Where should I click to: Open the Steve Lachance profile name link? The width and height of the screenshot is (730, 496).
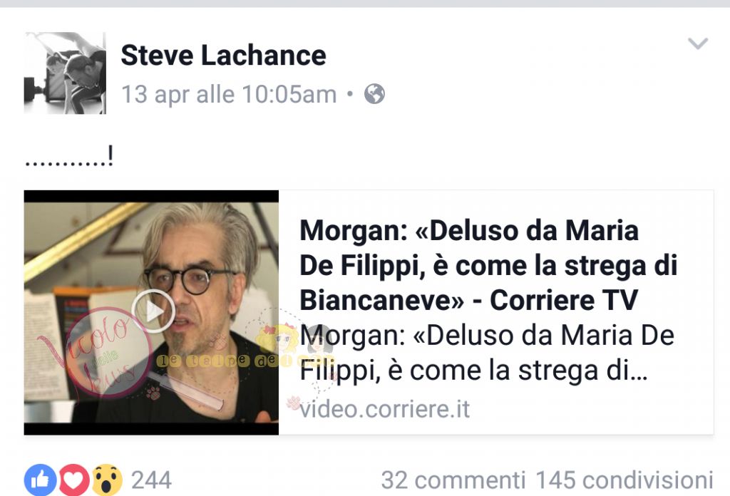223,56
